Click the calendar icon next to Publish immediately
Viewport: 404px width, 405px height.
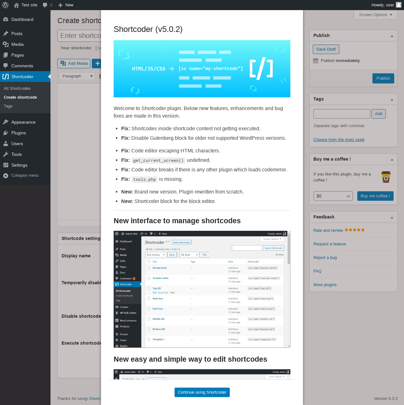pos(316,61)
